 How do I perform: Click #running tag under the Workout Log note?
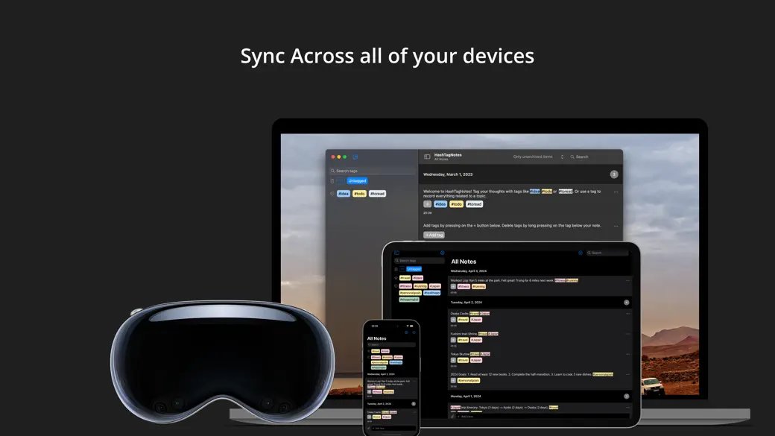point(478,287)
